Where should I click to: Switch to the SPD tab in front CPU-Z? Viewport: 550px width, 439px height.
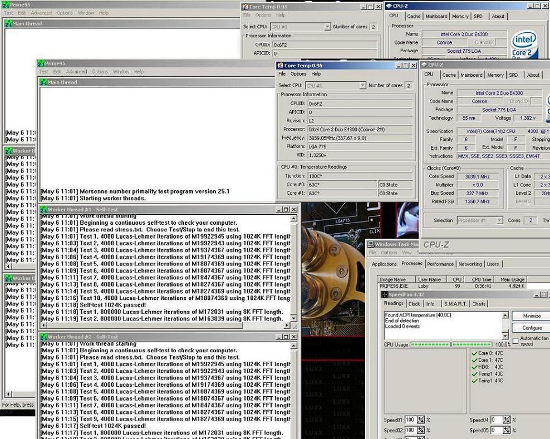513,75
